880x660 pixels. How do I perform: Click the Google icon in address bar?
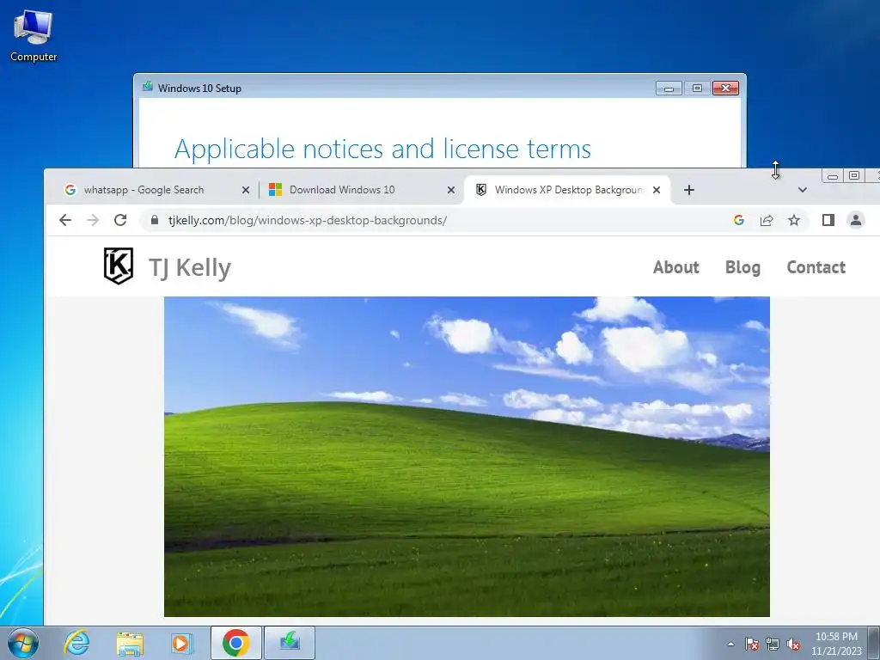click(x=739, y=220)
